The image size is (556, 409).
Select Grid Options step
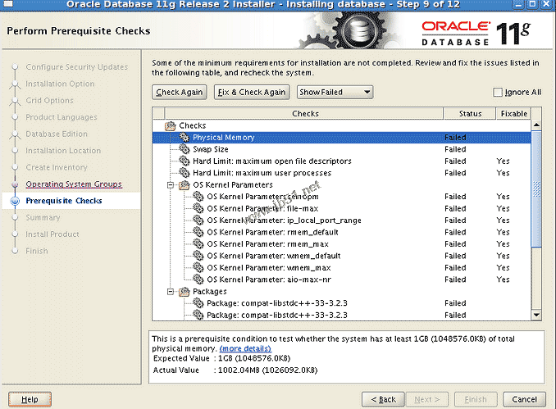[50, 100]
